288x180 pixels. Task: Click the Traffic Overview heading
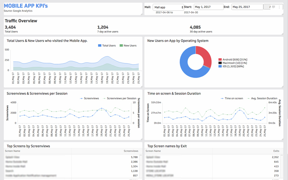pyautogui.click(x=21, y=21)
